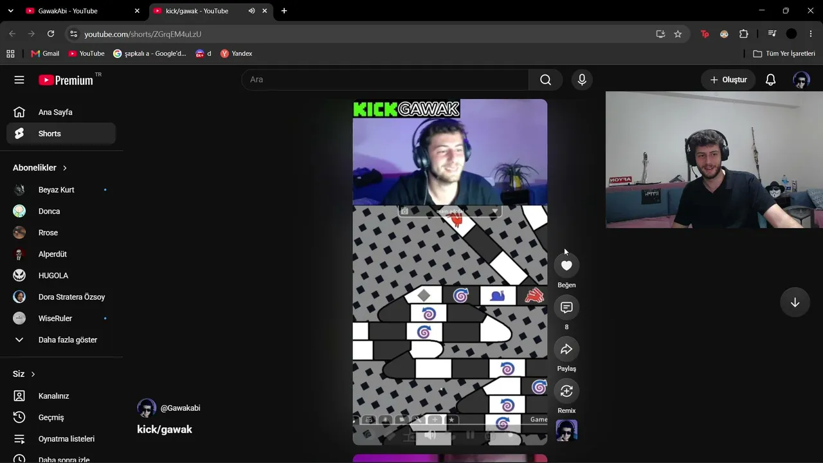Click the install app icon in address bar
This screenshot has height=463, width=823.
click(x=660, y=34)
